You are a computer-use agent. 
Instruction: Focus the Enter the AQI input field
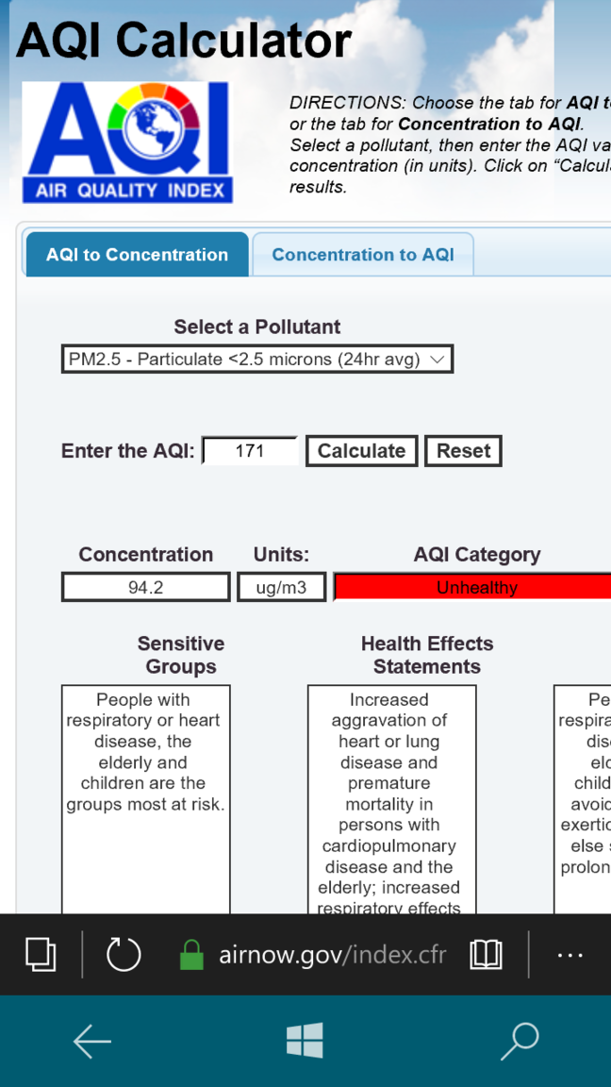click(250, 451)
